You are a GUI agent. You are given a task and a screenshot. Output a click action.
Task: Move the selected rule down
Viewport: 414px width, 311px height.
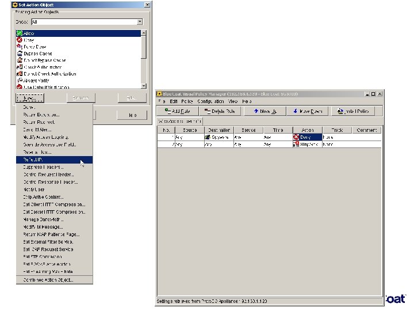tap(308, 111)
